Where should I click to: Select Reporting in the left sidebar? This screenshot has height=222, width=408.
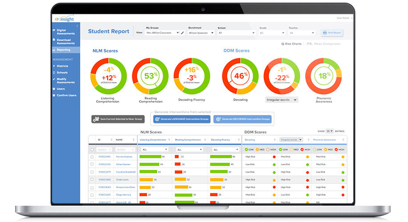[x=66, y=50]
